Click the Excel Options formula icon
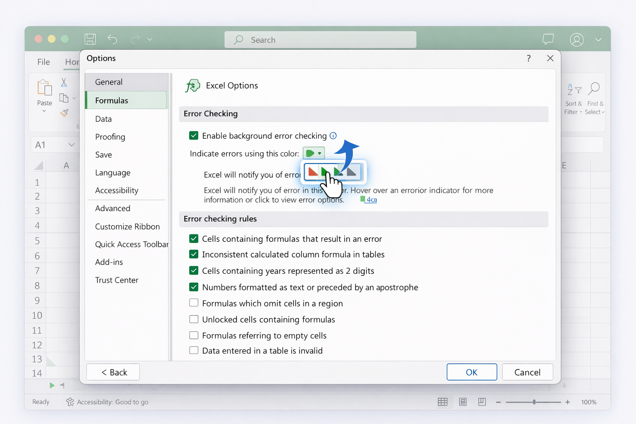Screen dimensions: 636x424 click(x=193, y=86)
